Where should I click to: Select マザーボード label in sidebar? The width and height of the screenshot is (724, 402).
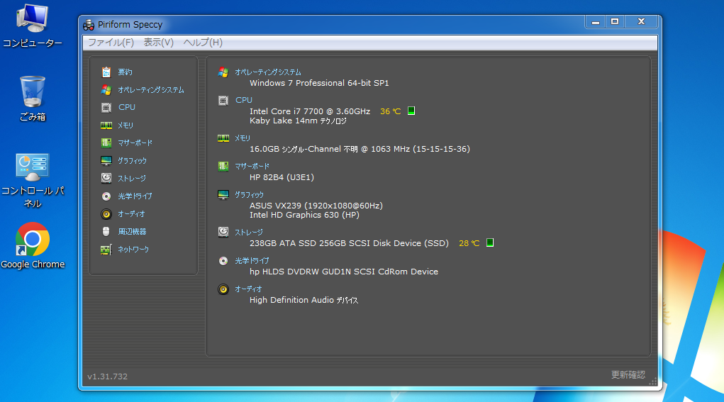pyautogui.click(x=135, y=143)
